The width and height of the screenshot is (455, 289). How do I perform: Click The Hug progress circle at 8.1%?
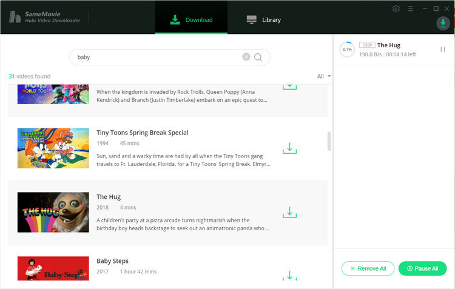click(x=347, y=49)
